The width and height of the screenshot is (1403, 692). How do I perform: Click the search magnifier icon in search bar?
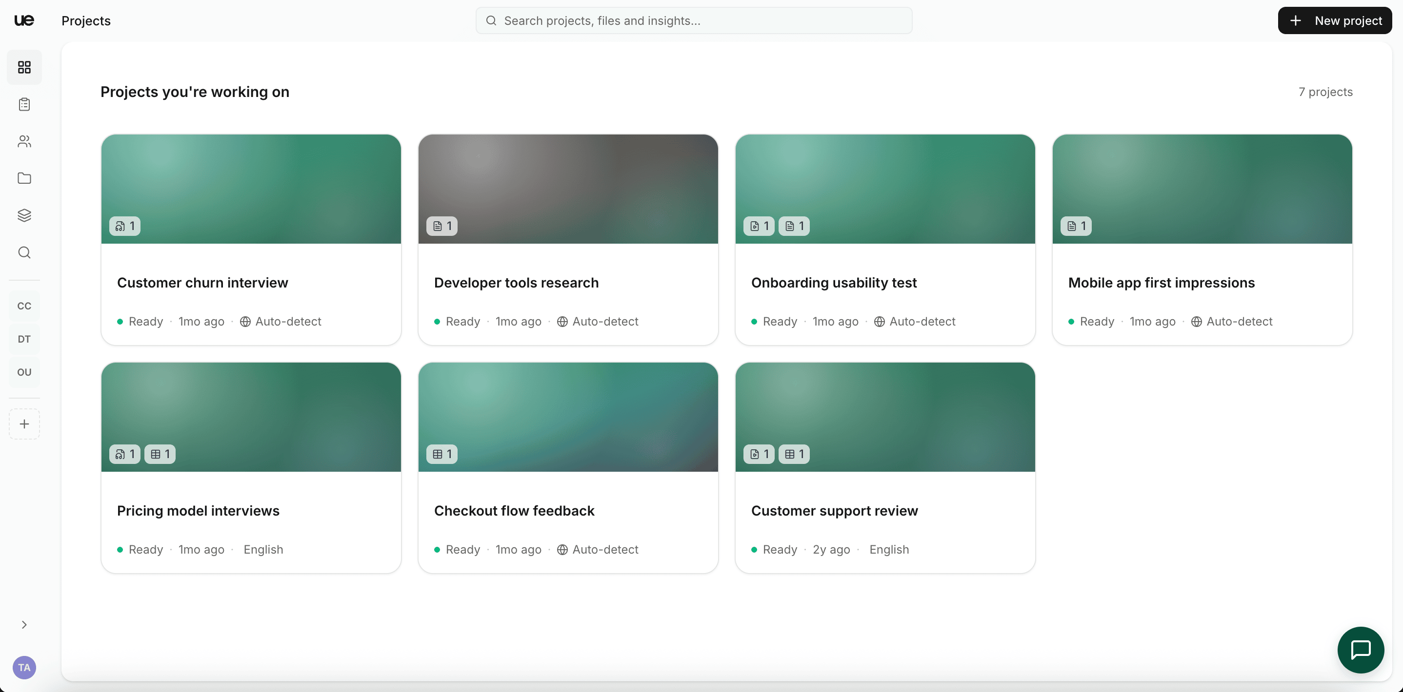pyautogui.click(x=491, y=20)
